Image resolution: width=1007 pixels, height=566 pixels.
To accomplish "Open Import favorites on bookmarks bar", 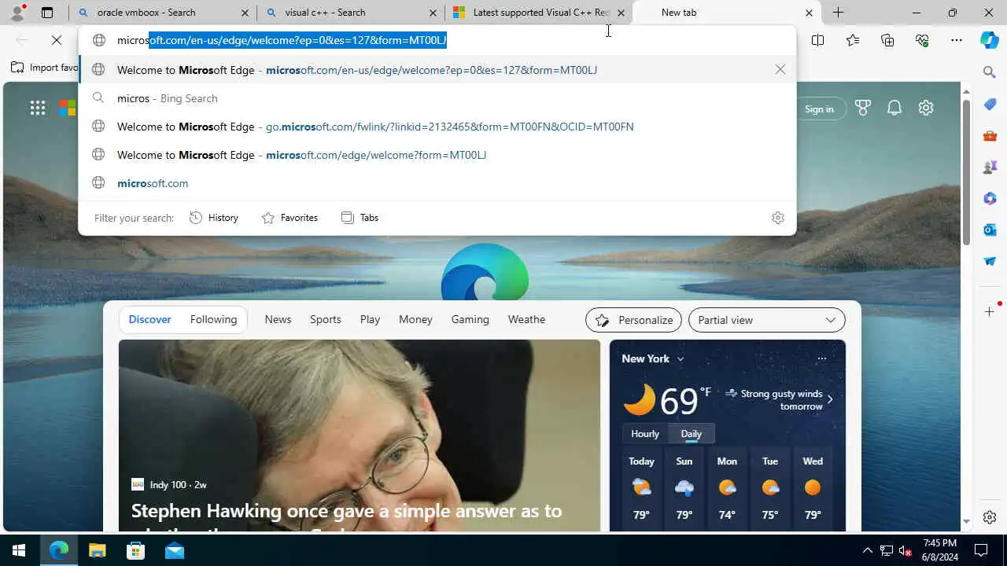I will 45,68.
